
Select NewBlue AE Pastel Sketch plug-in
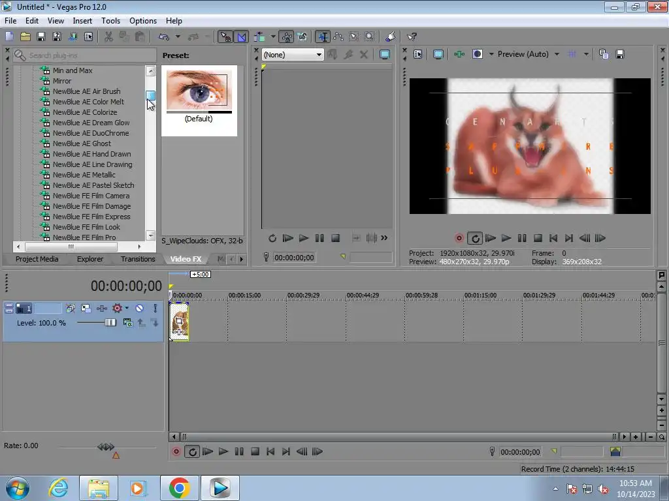click(x=93, y=185)
